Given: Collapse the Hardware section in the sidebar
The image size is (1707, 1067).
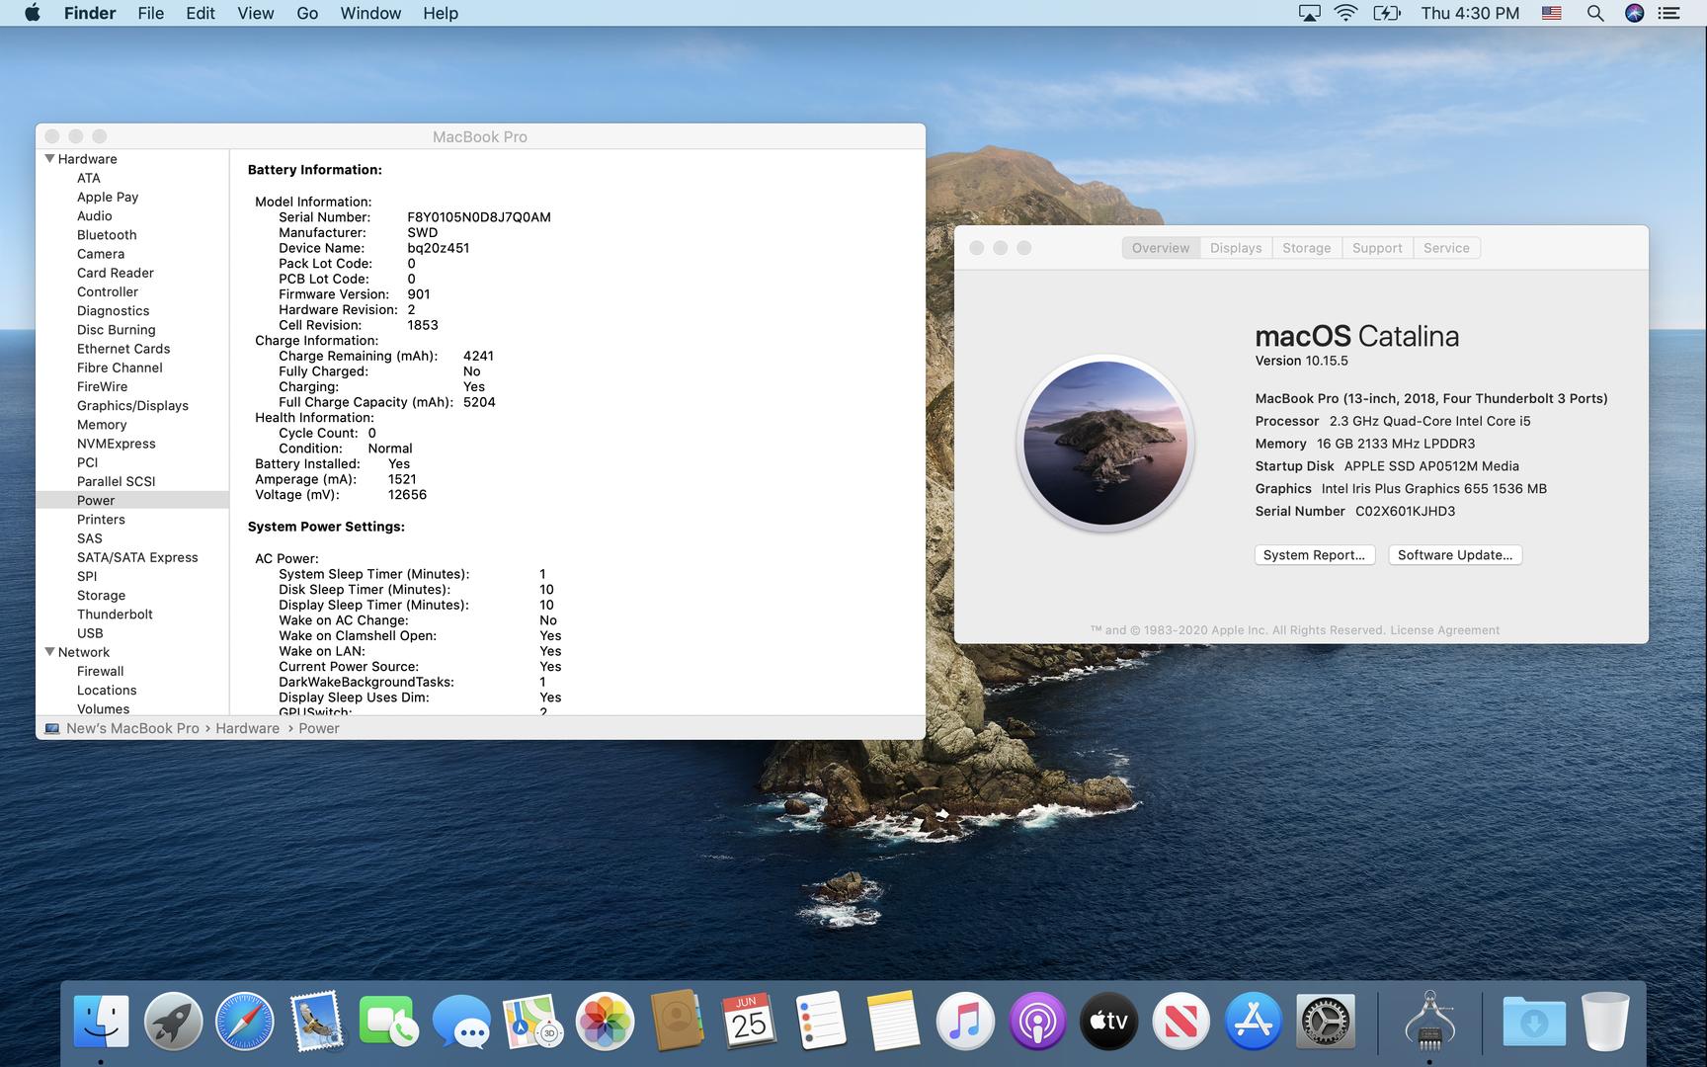Looking at the screenshot, I should tap(49, 158).
